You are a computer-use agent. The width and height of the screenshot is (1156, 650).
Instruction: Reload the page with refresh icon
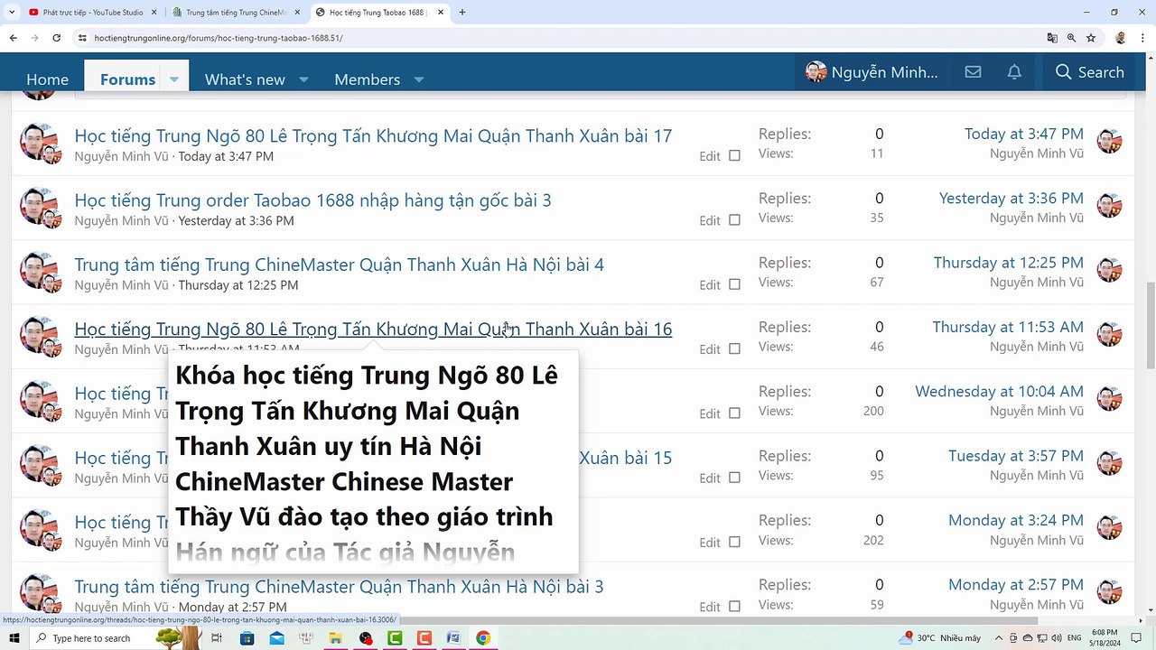point(56,38)
